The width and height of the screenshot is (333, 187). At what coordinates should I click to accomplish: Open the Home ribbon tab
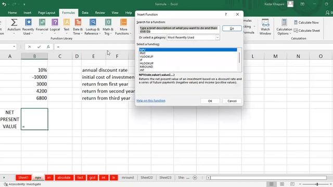click(12, 12)
